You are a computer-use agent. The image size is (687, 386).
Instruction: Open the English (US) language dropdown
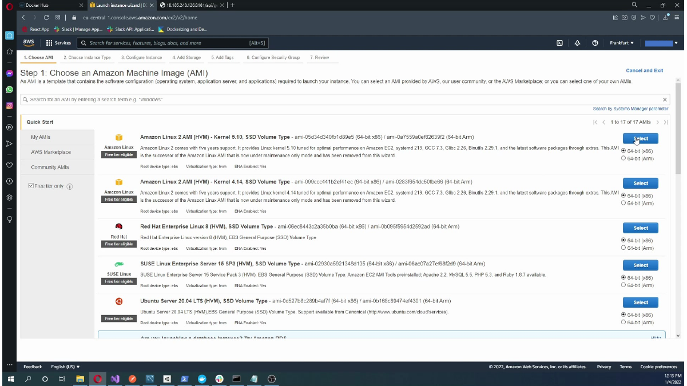click(65, 367)
